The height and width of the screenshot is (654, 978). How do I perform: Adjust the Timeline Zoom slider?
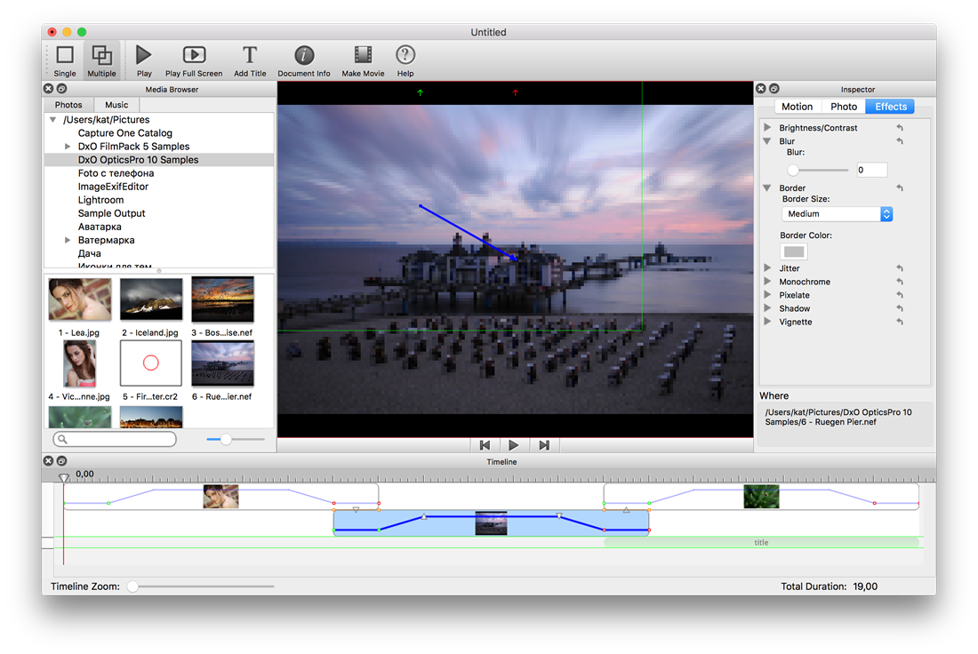pos(132,586)
